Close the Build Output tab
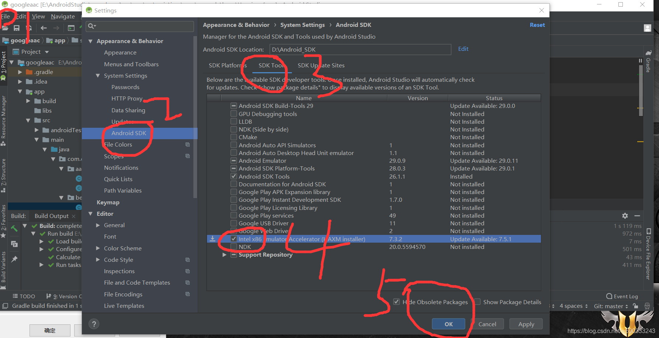This screenshot has width=659, height=338. coord(73,216)
